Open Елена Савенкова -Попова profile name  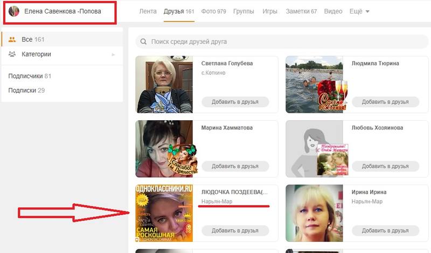62,11
